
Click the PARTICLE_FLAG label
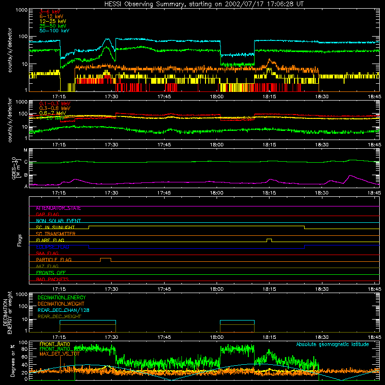(x=54, y=259)
